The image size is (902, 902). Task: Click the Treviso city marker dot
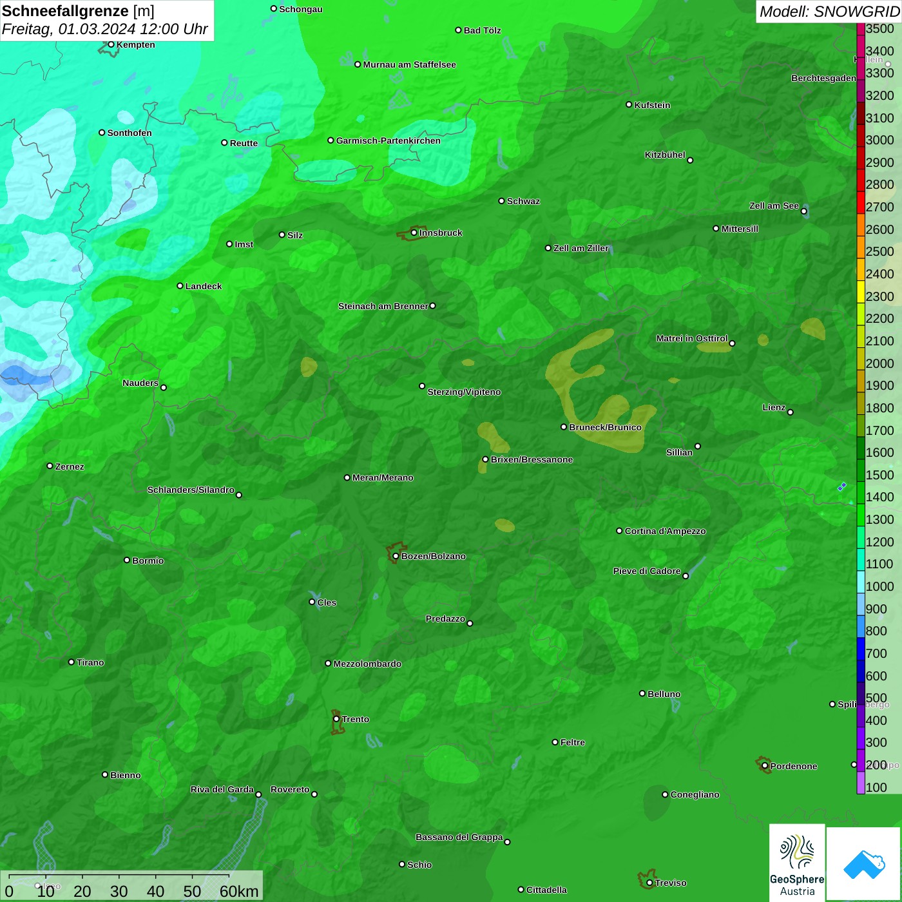649,883
